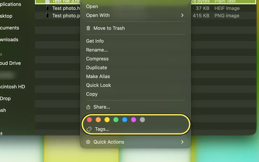
Task: Select Make Alias menu entry
Action: [x=135, y=76]
